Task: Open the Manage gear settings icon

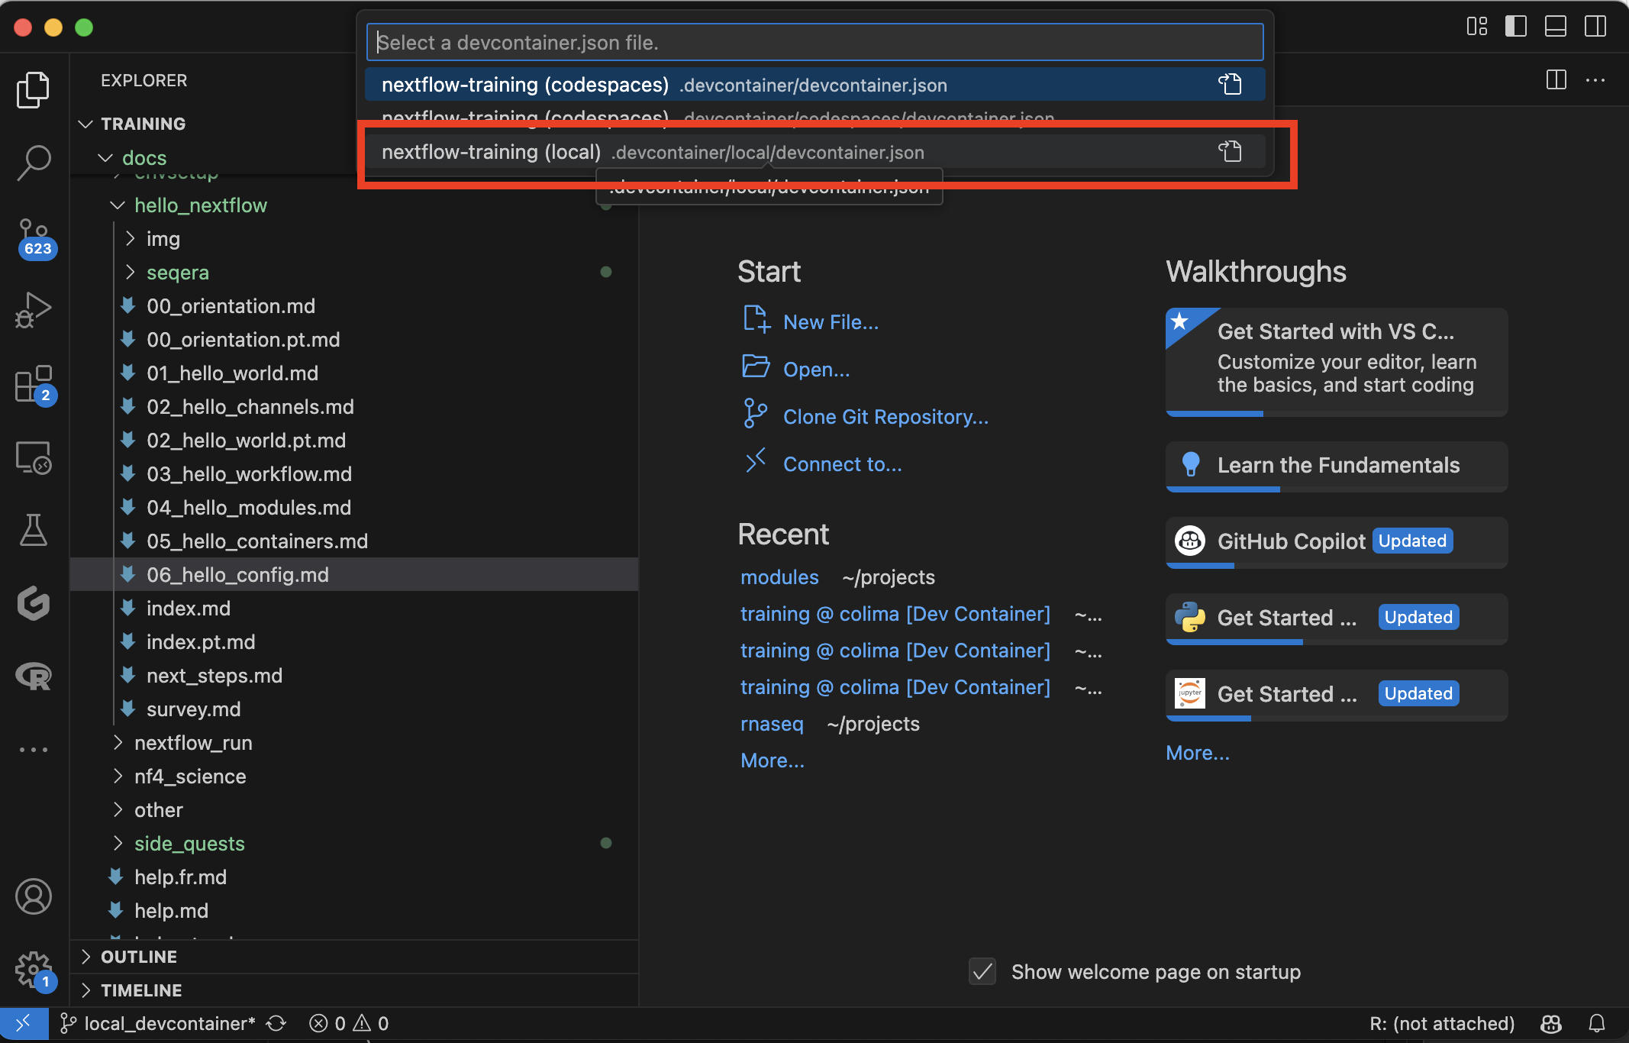Action: [x=35, y=970]
